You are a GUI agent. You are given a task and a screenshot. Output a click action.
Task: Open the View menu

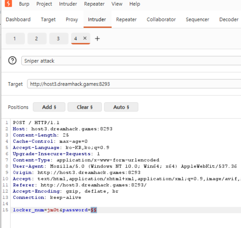tap(117, 4)
